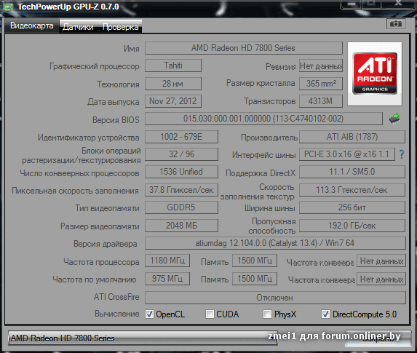The width and height of the screenshot is (417, 353).
Task: Click the Вычисление label
Action: (117, 314)
